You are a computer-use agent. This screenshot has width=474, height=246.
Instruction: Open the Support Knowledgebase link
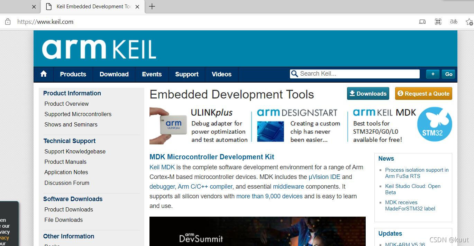75,151
